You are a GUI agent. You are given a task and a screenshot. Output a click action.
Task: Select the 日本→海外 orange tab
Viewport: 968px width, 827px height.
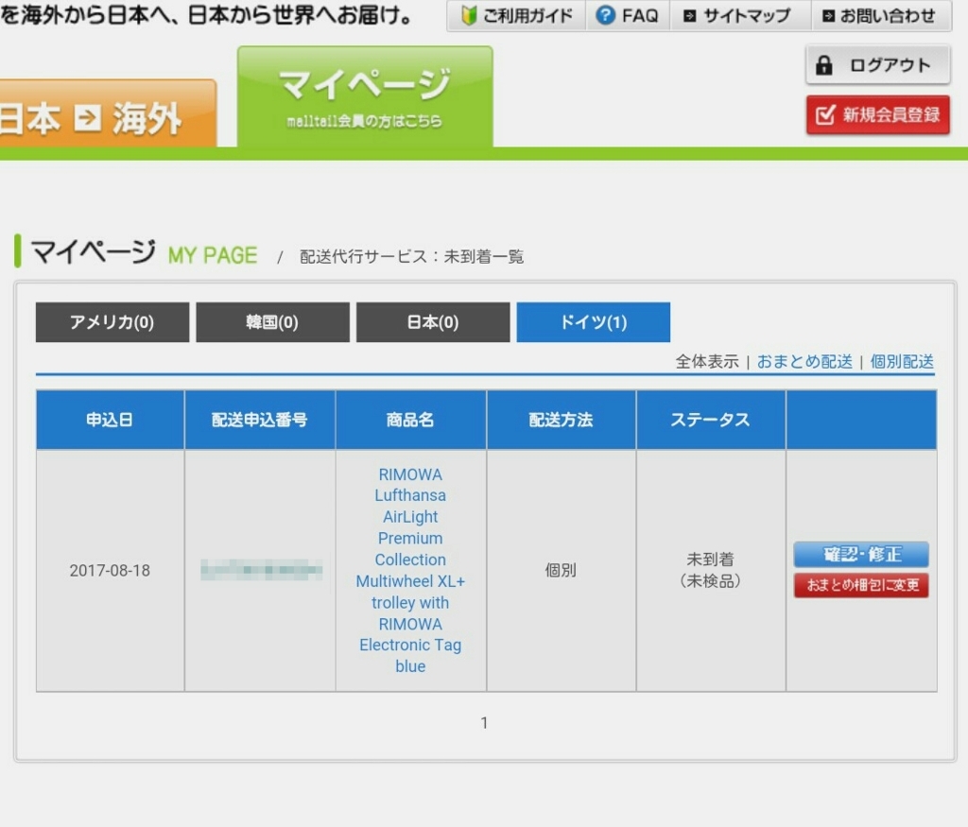coord(106,113)
